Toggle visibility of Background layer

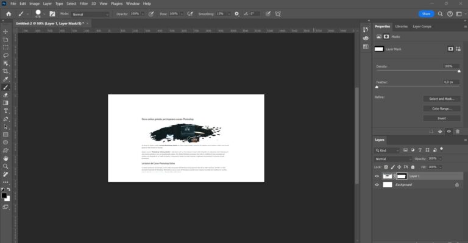[x=377, y=185]
